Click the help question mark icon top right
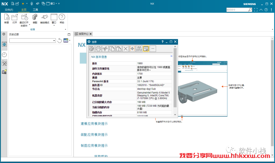275x163 pixels. (x=266, y=10)
